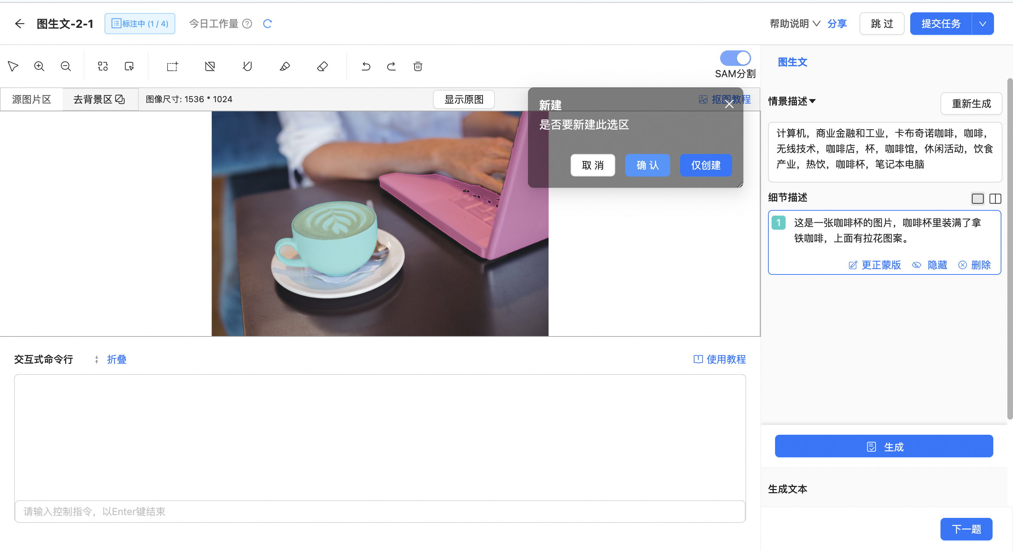Click the 分享 link
This screenshot has width=1013, height=551.
pyautogui.click(x=837, y=24)
